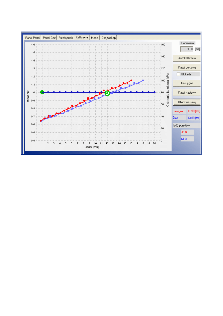Click the Gaz 13.98 ms value field
This screenshot has width=223, height=316.
coord(194,118)
